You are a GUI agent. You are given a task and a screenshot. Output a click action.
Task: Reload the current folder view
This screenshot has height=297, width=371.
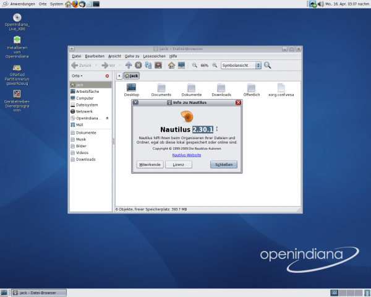point(148,65)
